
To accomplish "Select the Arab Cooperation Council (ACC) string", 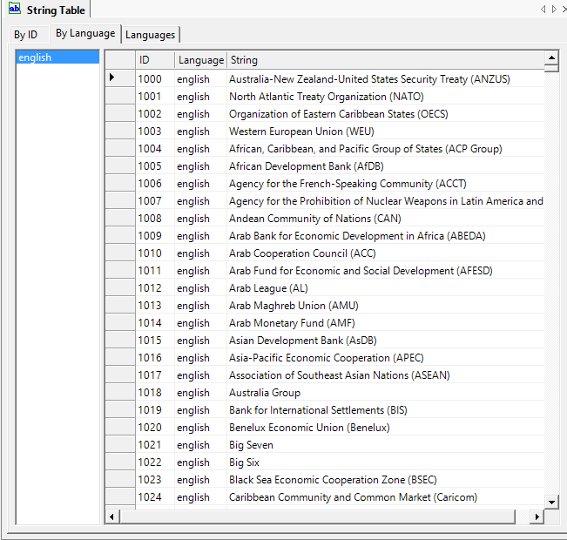I will 386,253.
